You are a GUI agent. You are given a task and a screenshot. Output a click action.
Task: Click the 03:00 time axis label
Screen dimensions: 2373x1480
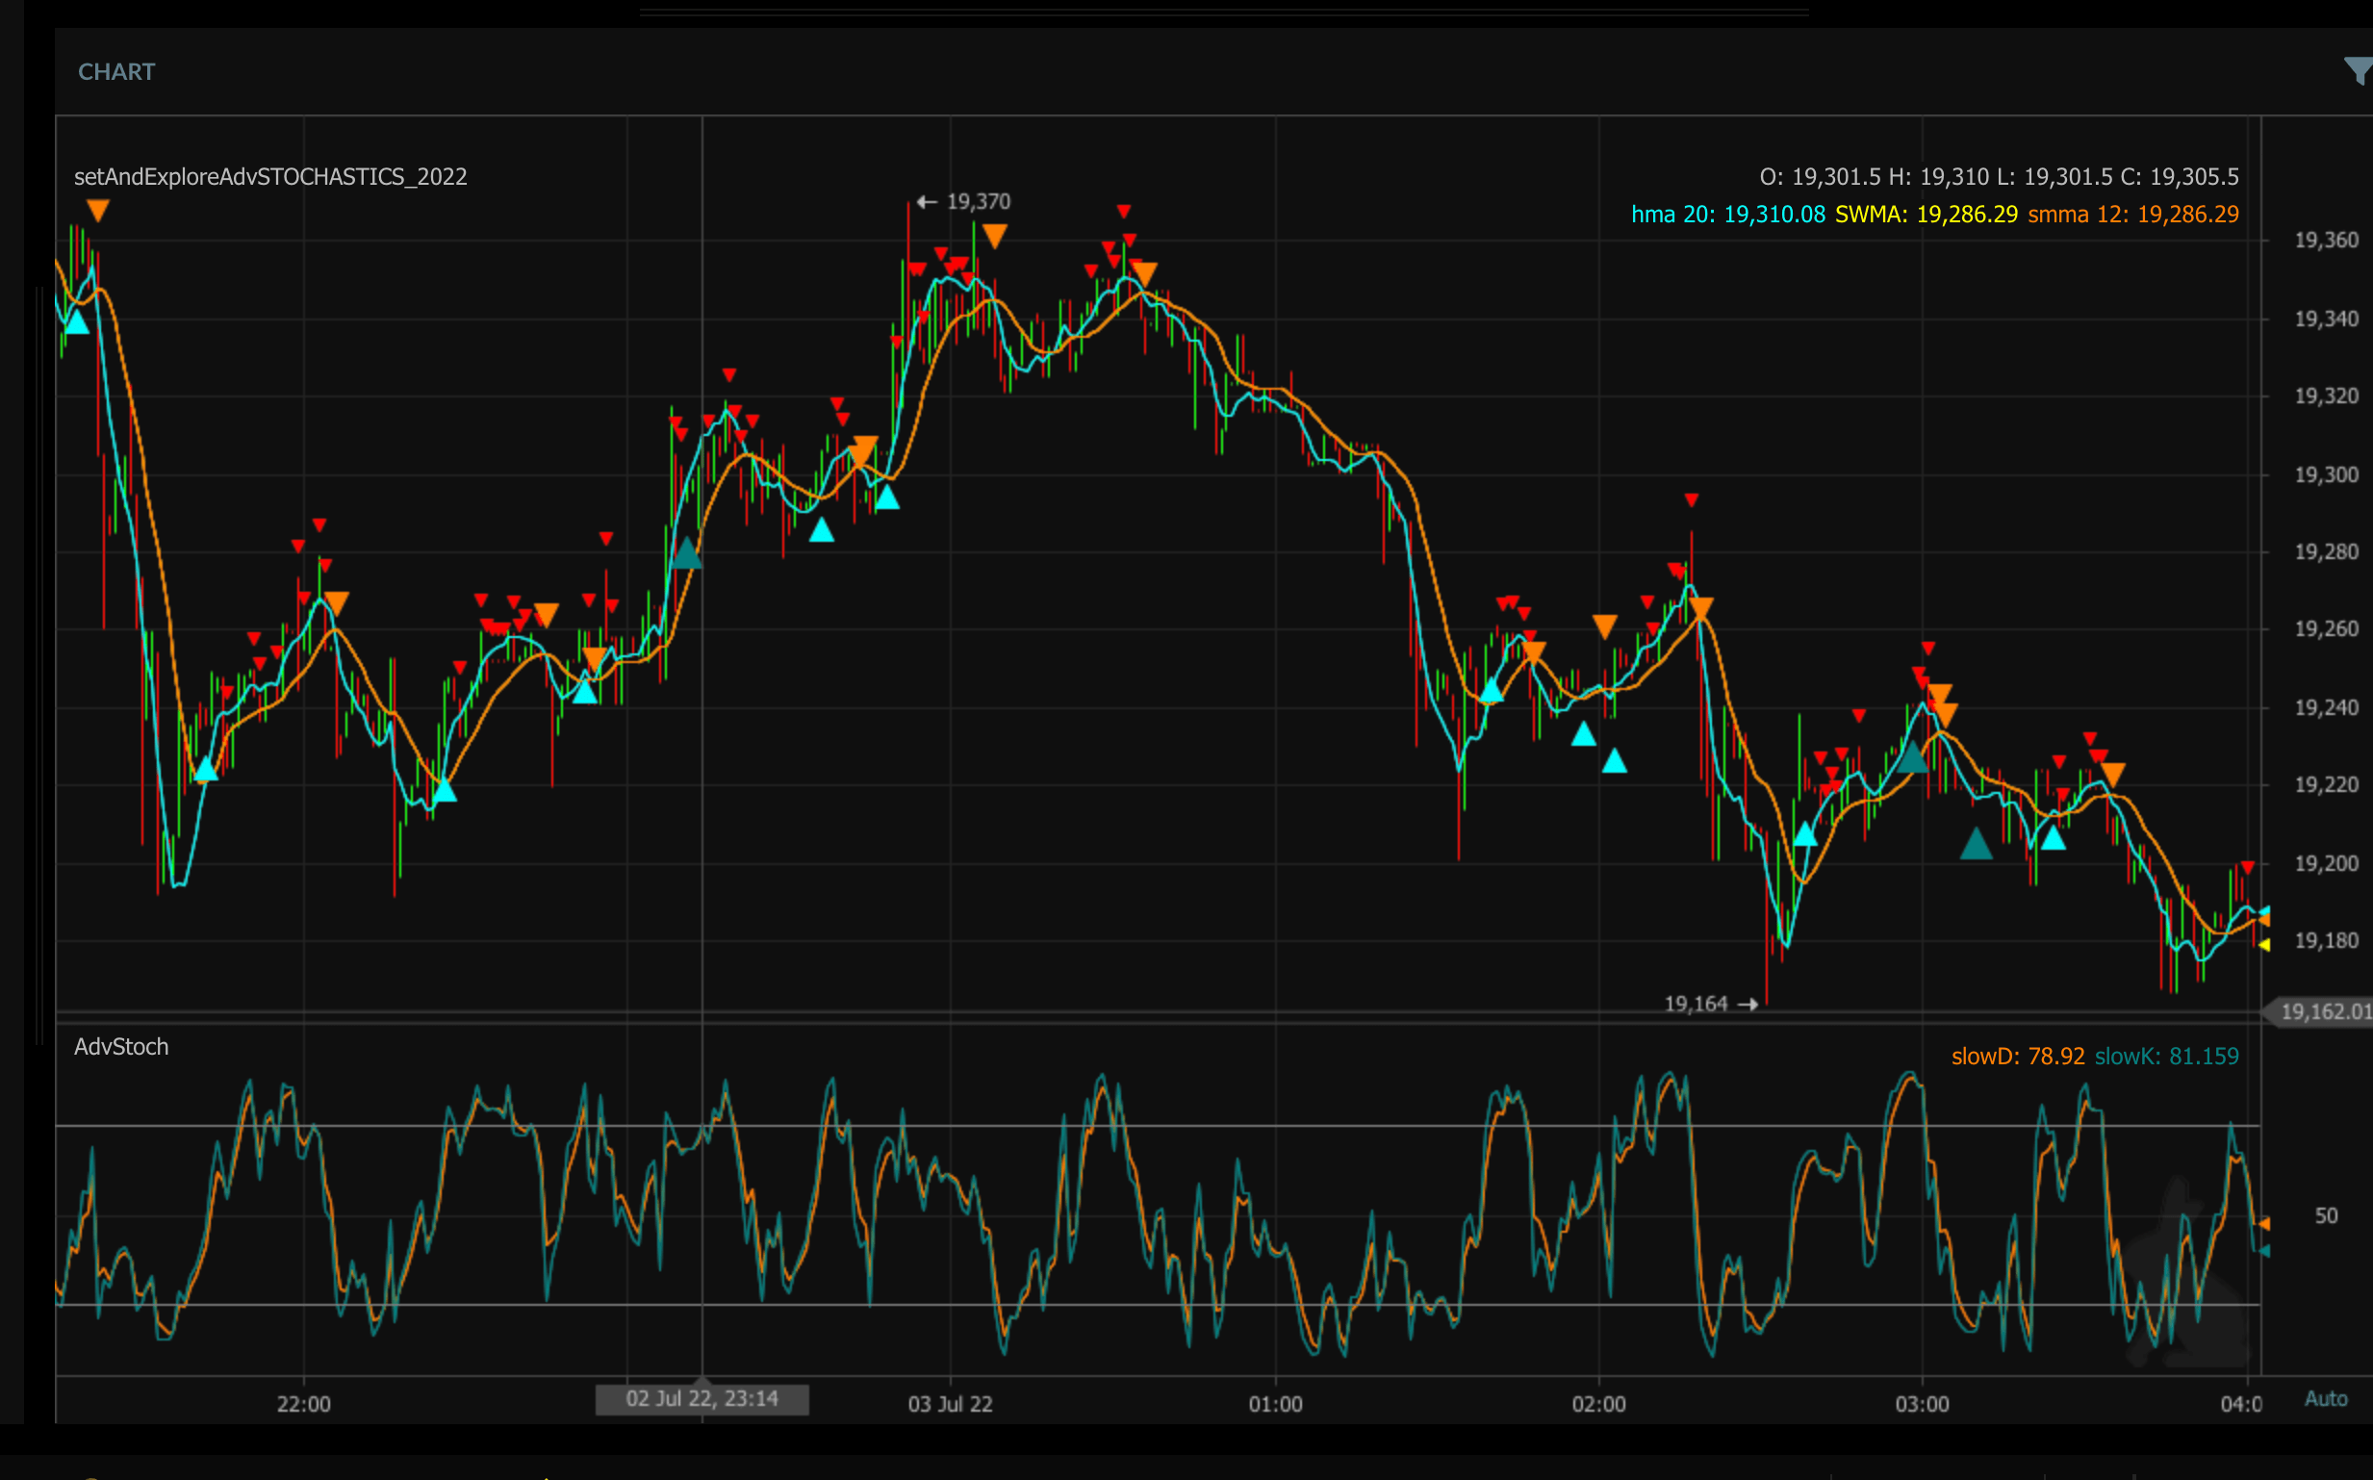[1922, 1404]
